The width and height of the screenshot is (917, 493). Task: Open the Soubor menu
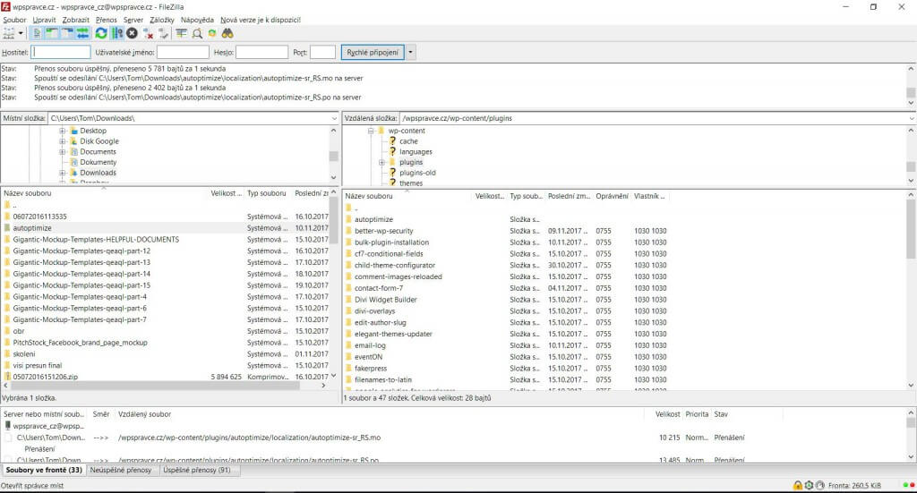click(x=14, y=20)
